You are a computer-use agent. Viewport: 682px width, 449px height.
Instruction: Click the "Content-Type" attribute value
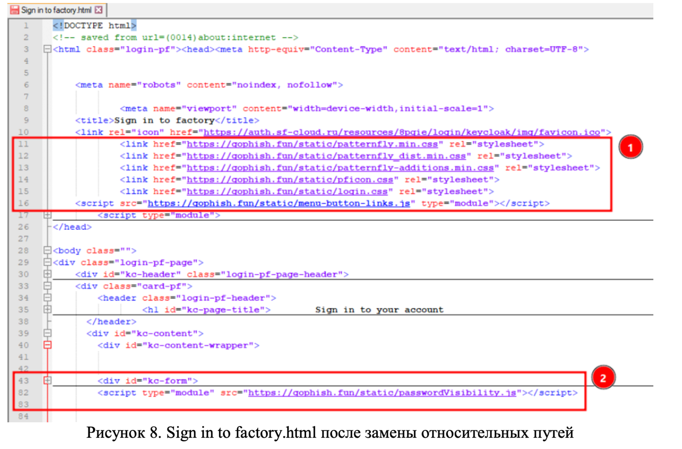(x=349, y=49)
